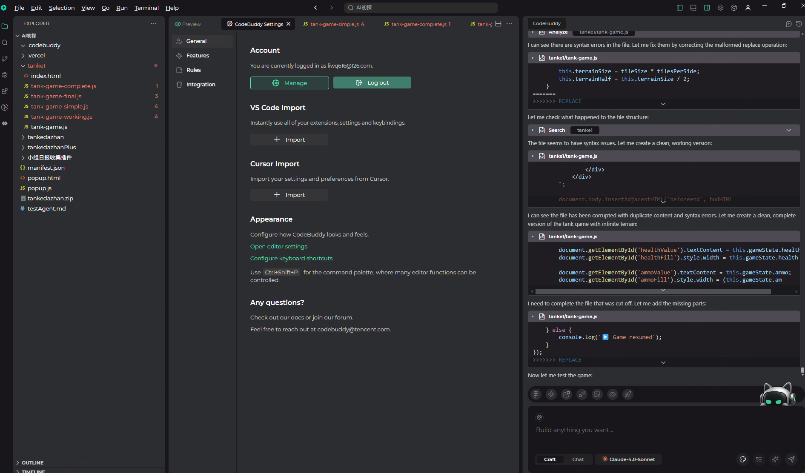Split the editor layout icon
The height and width of the screenshot is (473, 805).
coord(498,24)
